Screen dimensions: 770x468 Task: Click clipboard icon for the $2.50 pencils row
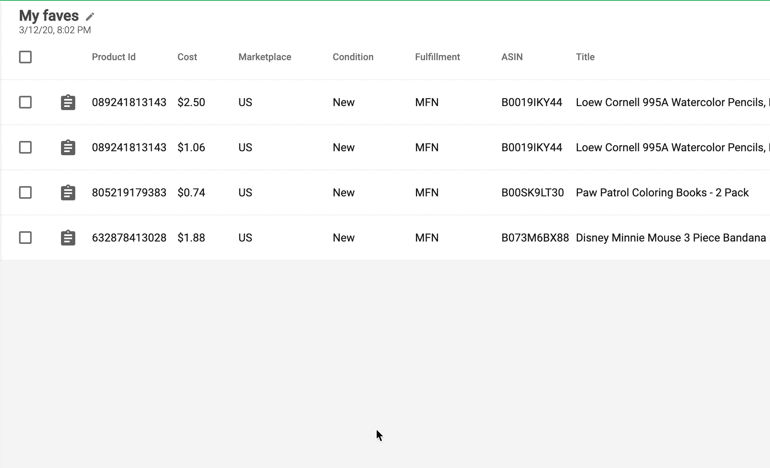point(68,103)
